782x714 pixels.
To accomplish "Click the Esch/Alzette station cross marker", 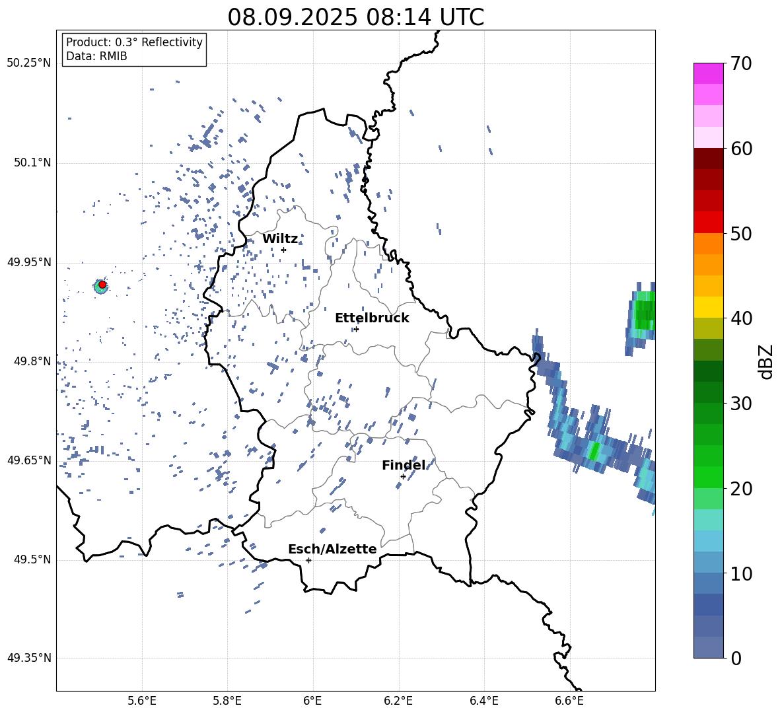I will [x=308, y=560].
